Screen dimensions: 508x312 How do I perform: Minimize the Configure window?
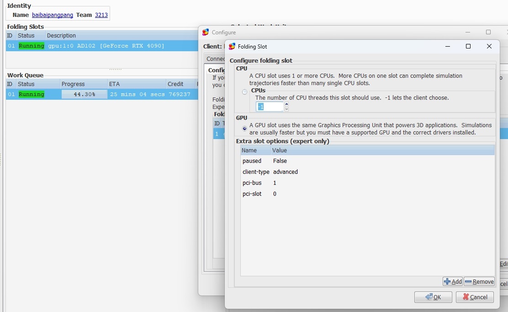[x=467, y=32]
